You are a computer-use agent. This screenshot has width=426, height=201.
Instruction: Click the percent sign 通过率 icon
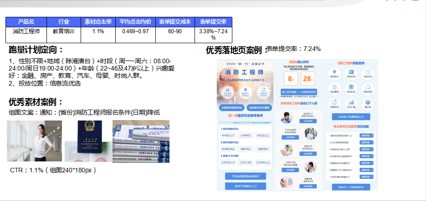click(x=368, y=104)
